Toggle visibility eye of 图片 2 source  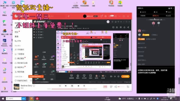pyautogui.click(x=34, y=37)
